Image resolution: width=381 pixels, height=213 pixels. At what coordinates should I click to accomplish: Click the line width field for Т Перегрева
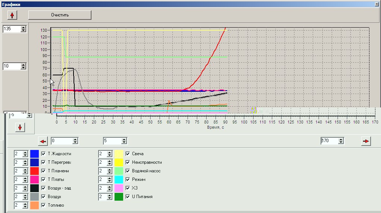(18, 162)
